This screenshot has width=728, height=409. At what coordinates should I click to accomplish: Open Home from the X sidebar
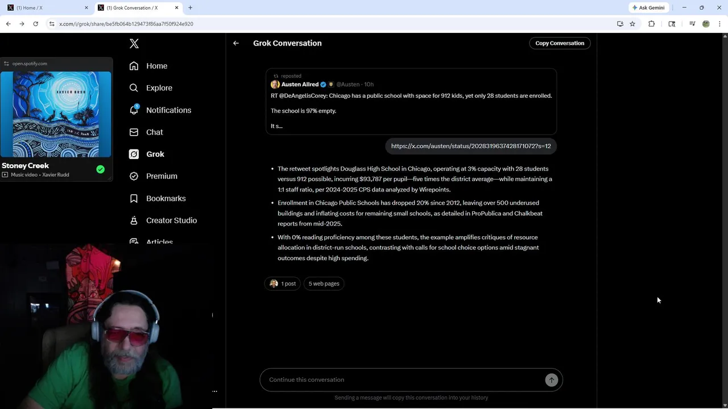(x=148, y=66)
